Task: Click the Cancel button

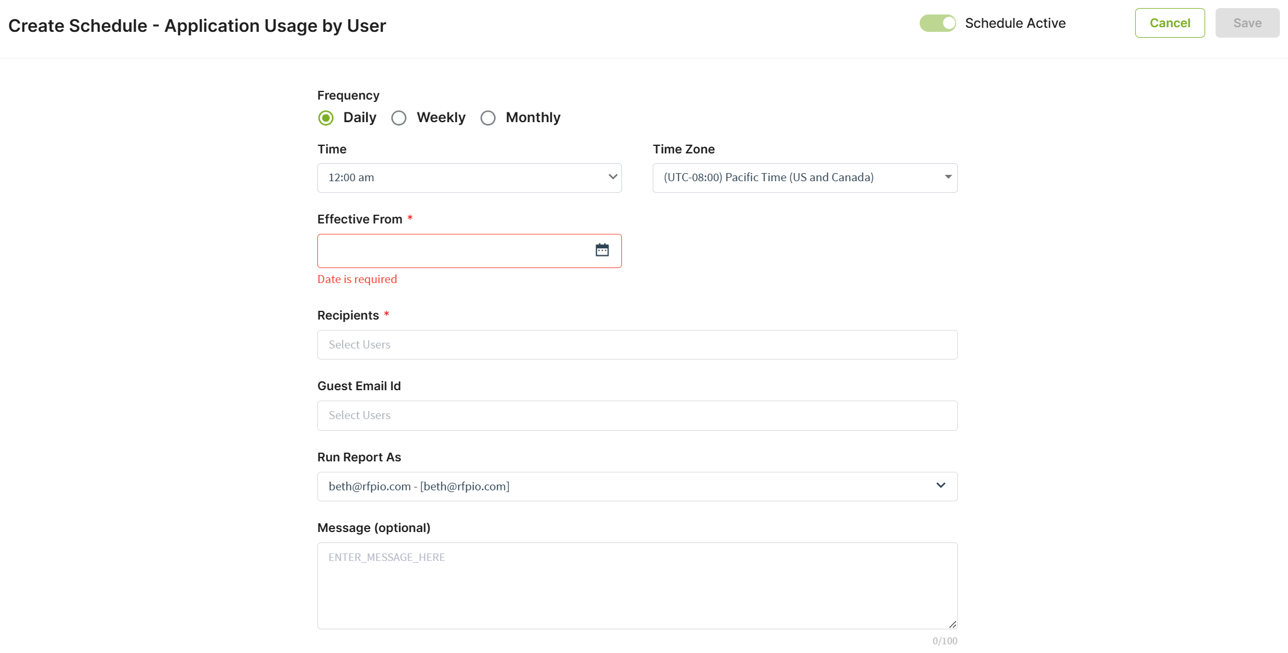Action: point(1170,23)
